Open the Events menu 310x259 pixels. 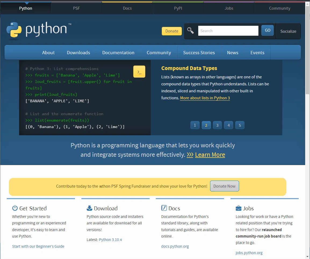point(257,53)
